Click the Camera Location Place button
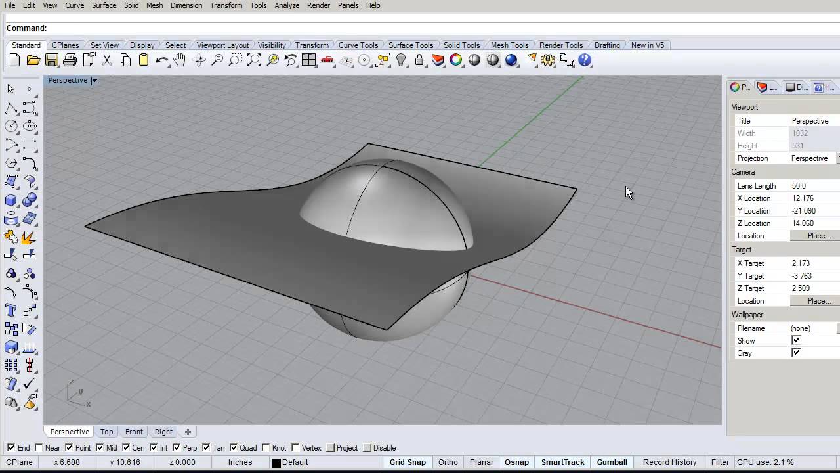Viewport: 840px width, 473px height. click(x=818, y=236)
